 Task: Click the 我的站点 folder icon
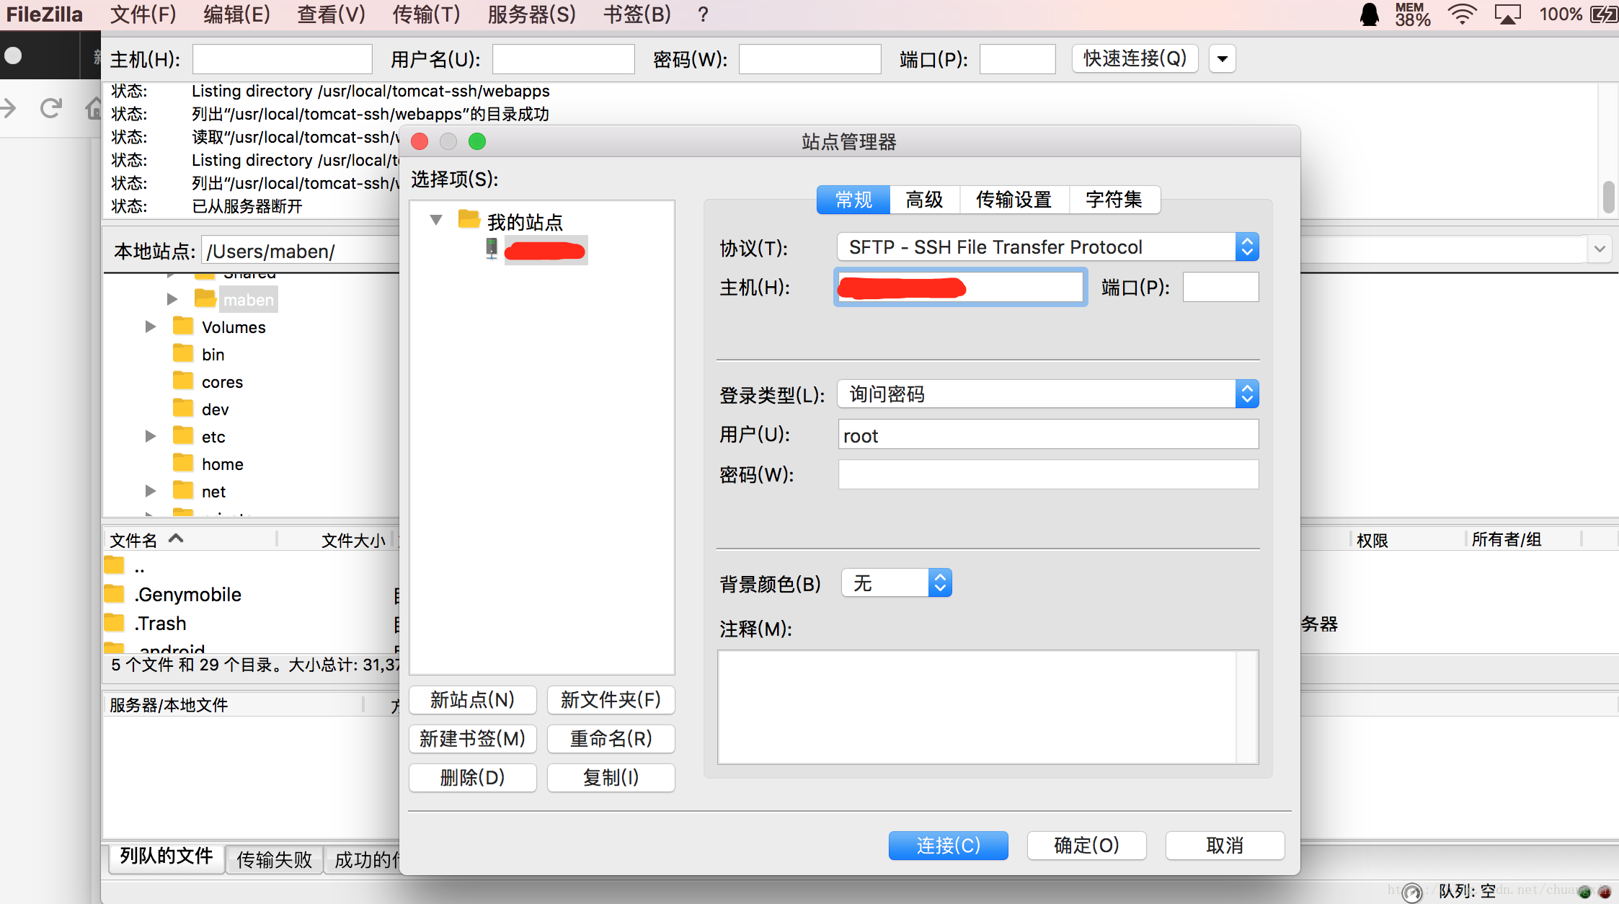pos(469,218)
